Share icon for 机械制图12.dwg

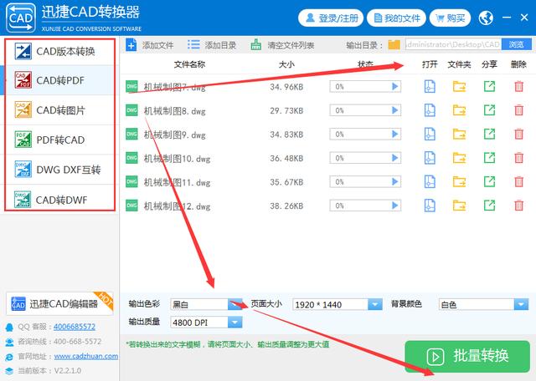click(x=489, y=206)
